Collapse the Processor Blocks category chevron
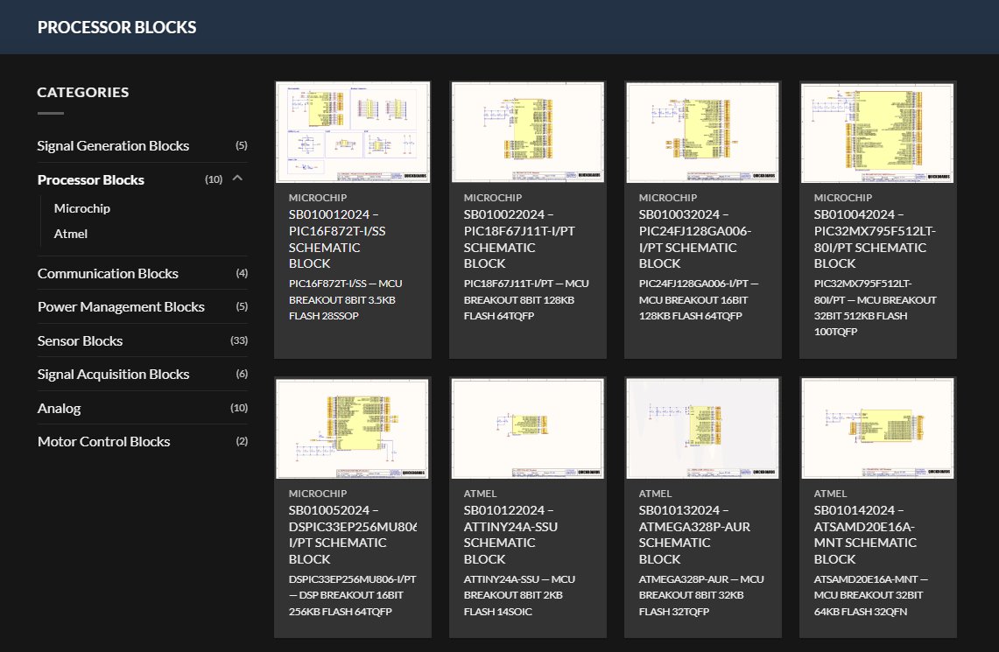The image size is (999, 652). [237, 179]
